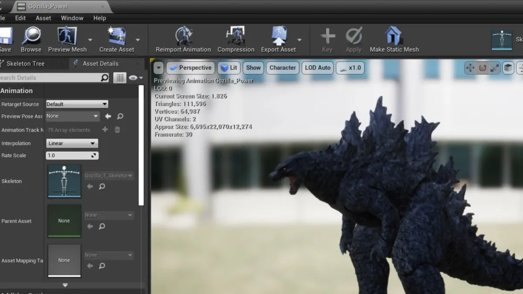Click the x1.0 playback speed button
Viewport: 523px width, 294px height.
[350, 68]
